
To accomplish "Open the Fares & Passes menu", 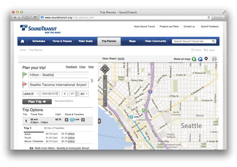I will coord(62,41).
